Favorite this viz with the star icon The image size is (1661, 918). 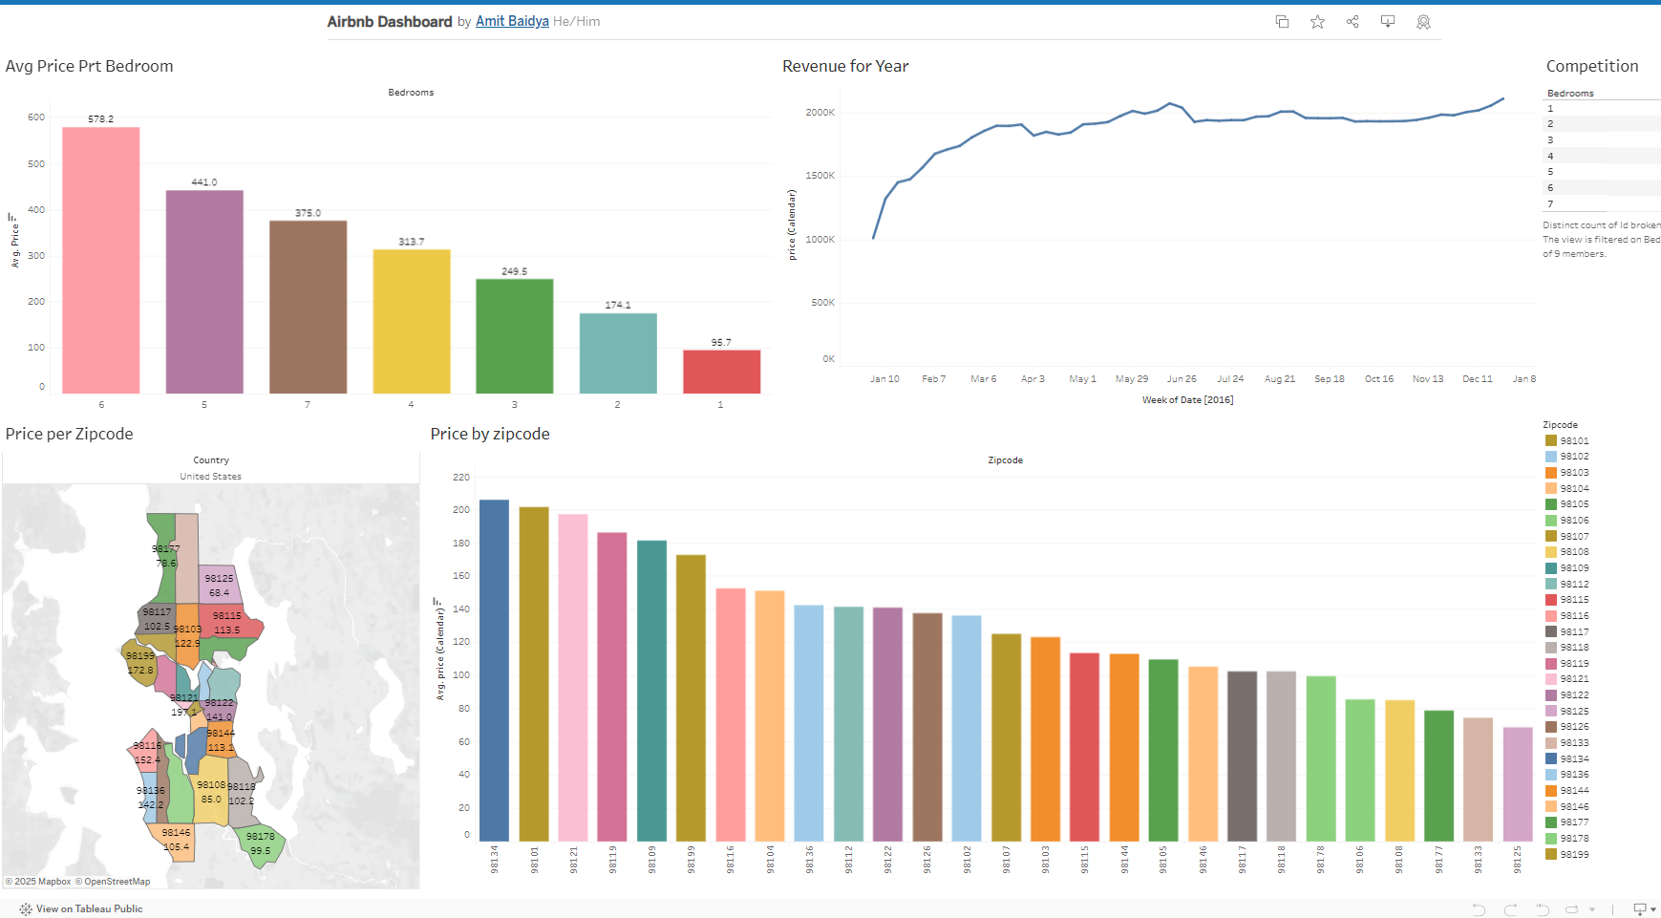1317,21
